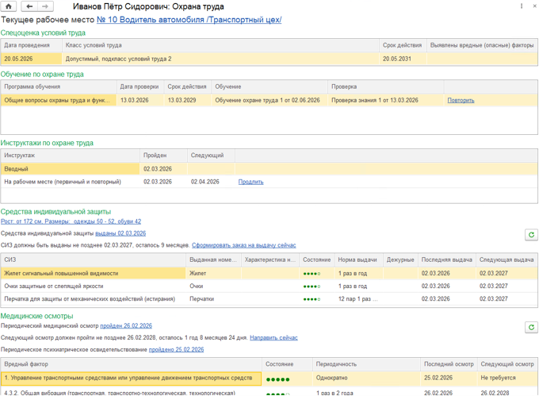
Task: Click condition dots in the Очки row
Action: [x=312, y=286]
